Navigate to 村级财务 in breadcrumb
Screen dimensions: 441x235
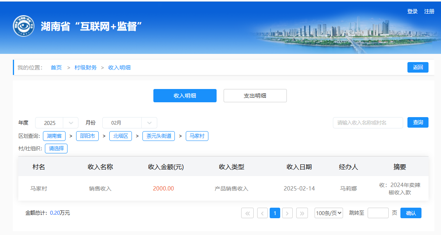[x=85, y=68]
